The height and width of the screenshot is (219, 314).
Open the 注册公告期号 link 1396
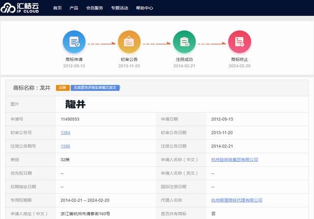pyautogui.click(x=65, y=146)
